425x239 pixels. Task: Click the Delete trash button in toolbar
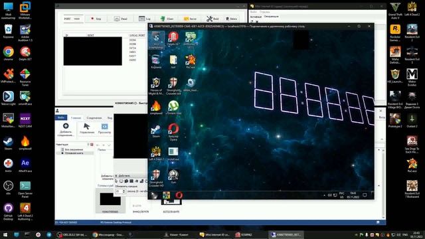pyautogui.click(x=231, y=19)
